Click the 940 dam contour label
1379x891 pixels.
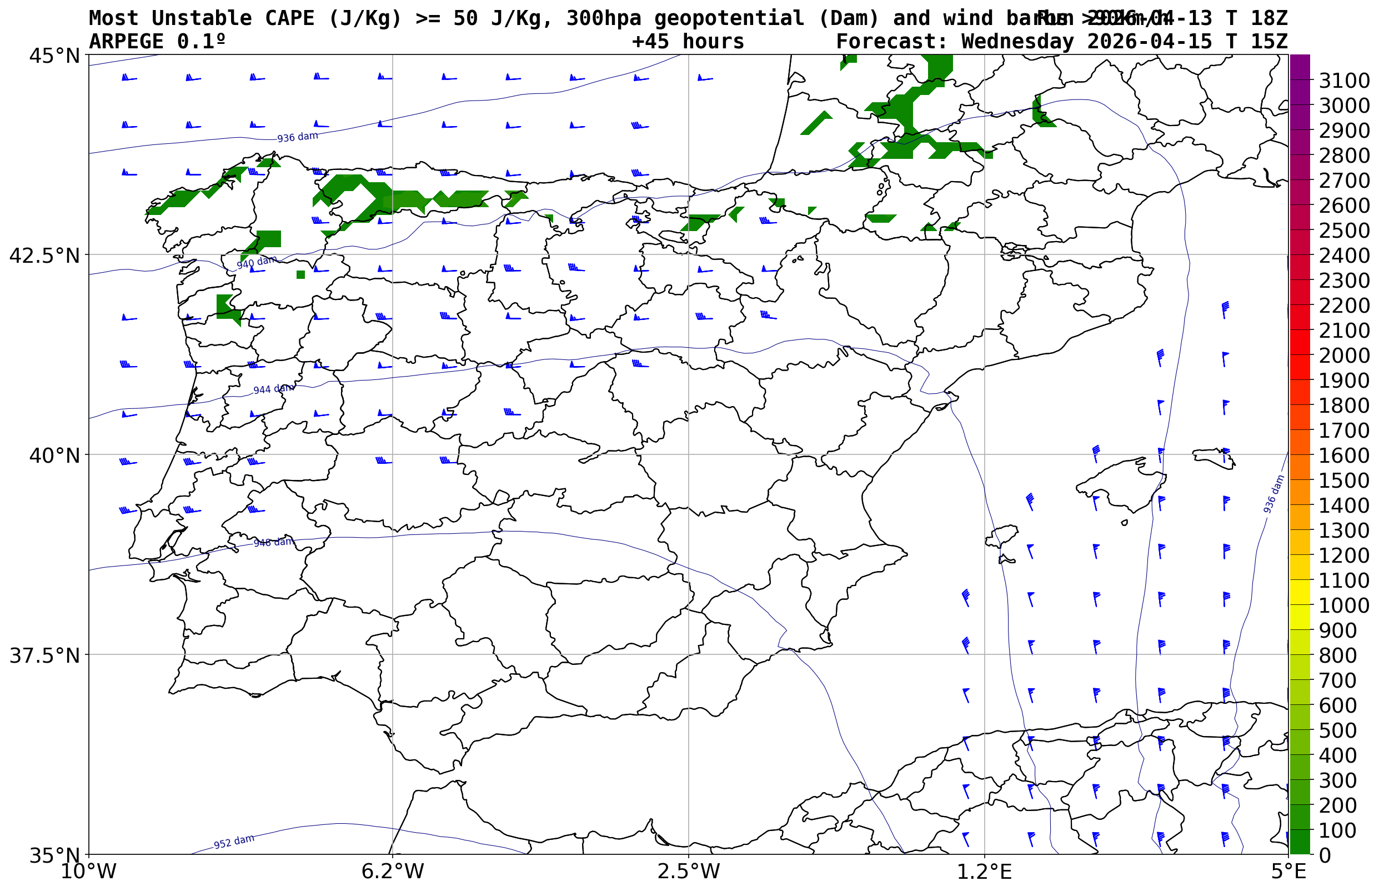tap(256, 262)
